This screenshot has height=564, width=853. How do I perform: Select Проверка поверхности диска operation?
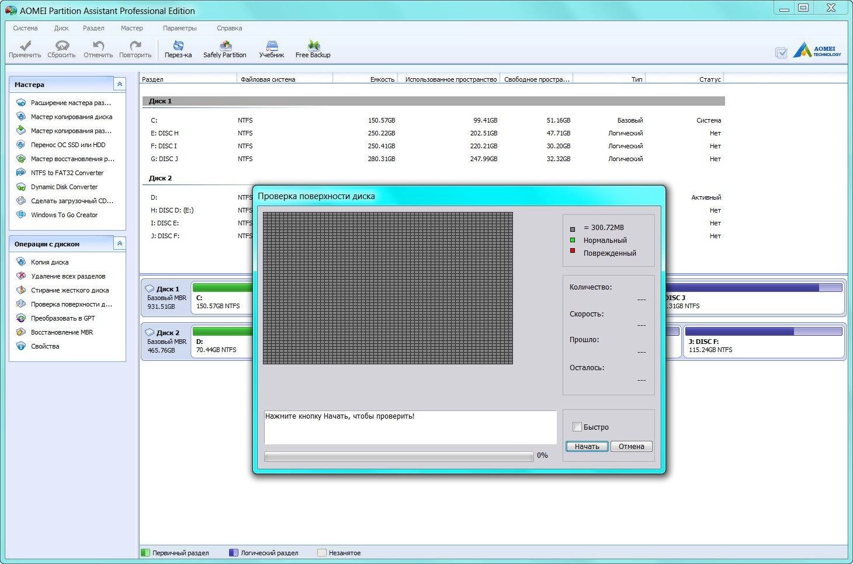[x=64, y=304]
